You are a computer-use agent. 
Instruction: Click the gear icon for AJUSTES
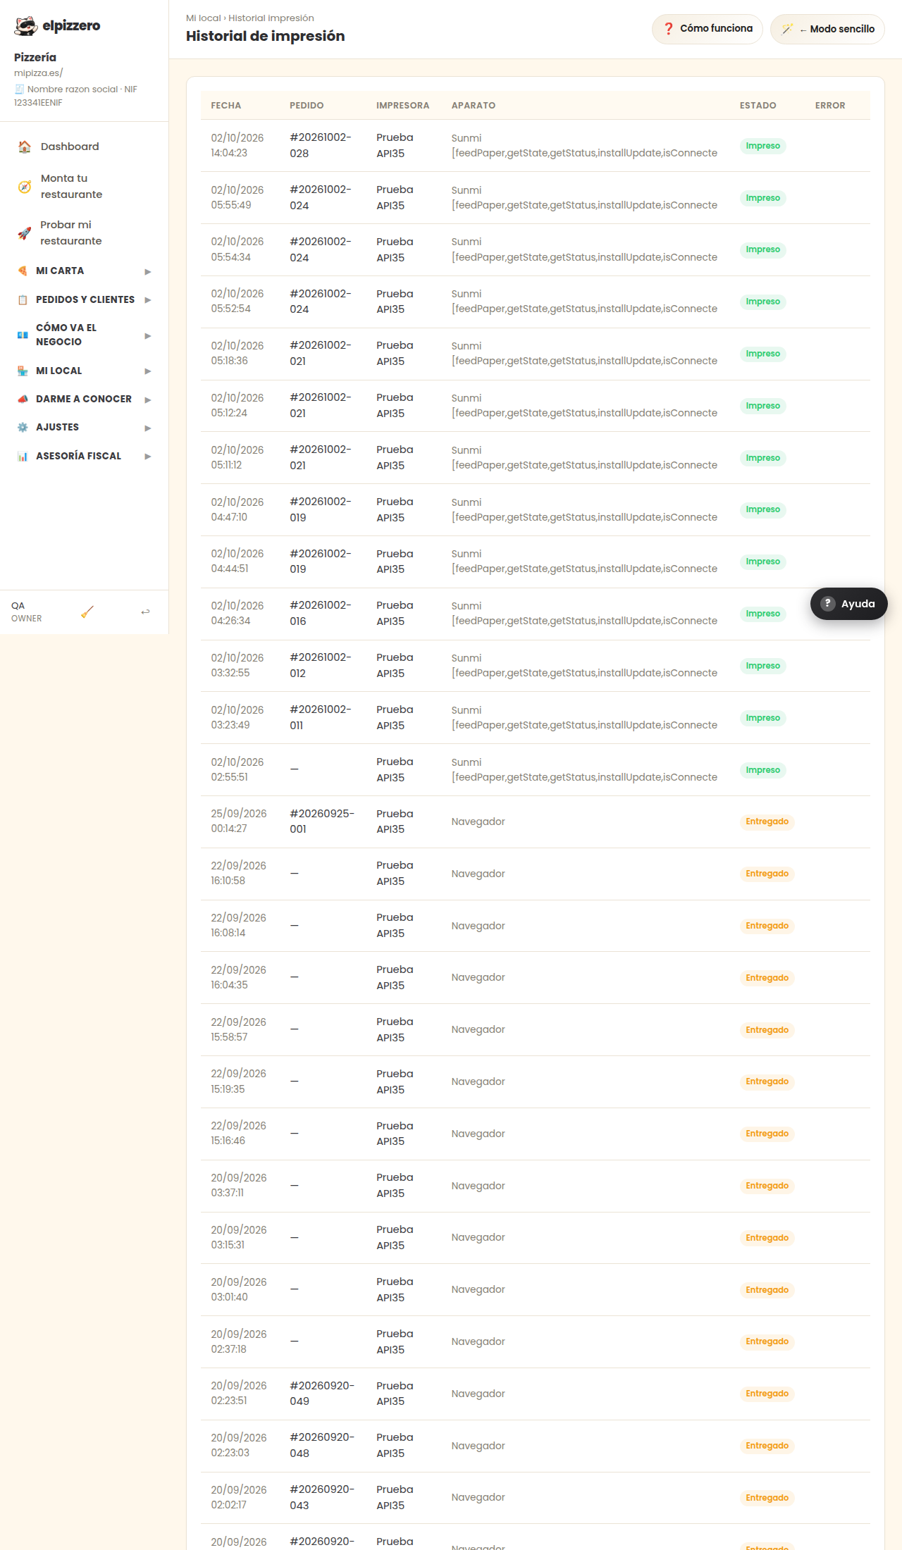pos(23,428)
